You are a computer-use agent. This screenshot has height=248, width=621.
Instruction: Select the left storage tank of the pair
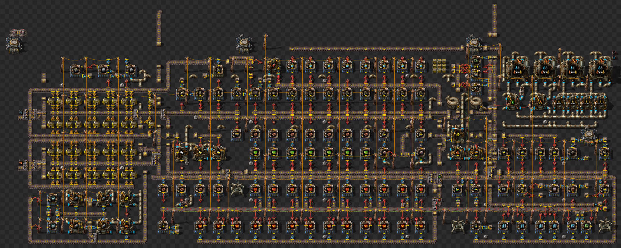click(452, 102)
